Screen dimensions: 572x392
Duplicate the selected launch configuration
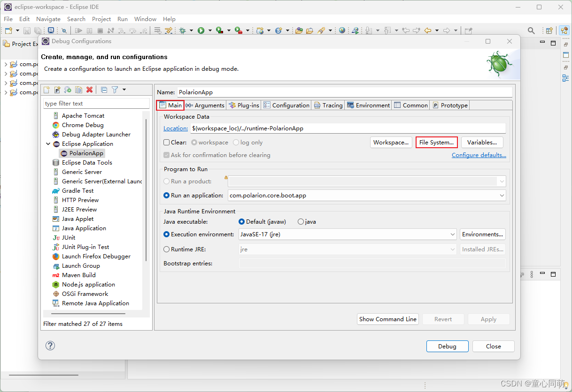click(x=78, y=90)
